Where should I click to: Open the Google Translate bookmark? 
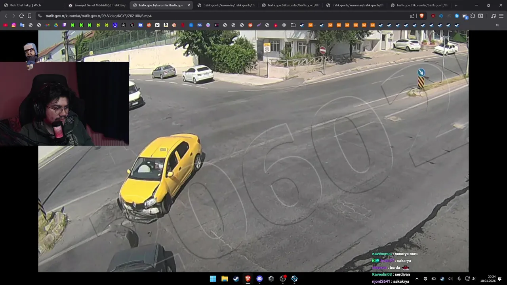click(22, 25)
